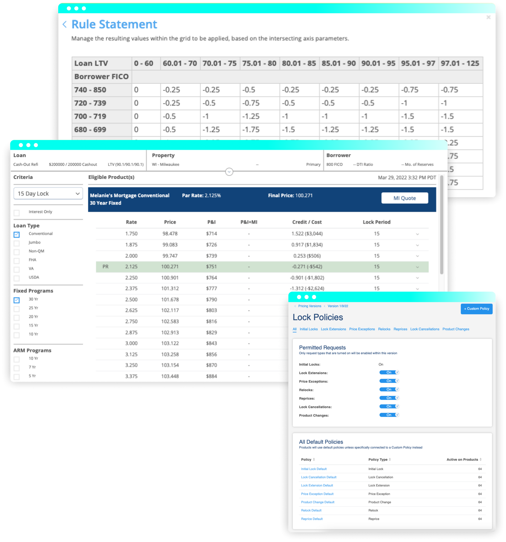This screenshot has height=542, width=506.
Task: Enable the Jumbo loan type
Action: pyautogui.click(x=17, y=243)
